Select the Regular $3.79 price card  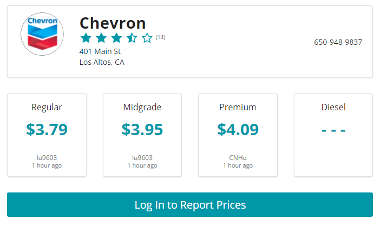[47, 135]
